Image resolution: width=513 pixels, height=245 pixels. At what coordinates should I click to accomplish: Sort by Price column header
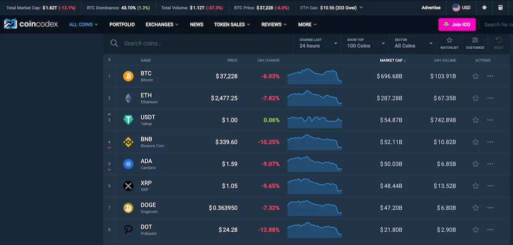(232, 60)
